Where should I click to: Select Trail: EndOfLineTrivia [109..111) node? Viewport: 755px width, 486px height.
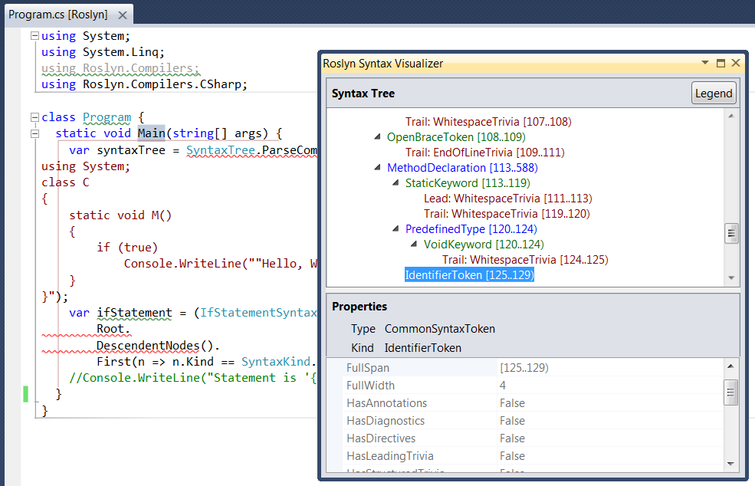[485, 153]
